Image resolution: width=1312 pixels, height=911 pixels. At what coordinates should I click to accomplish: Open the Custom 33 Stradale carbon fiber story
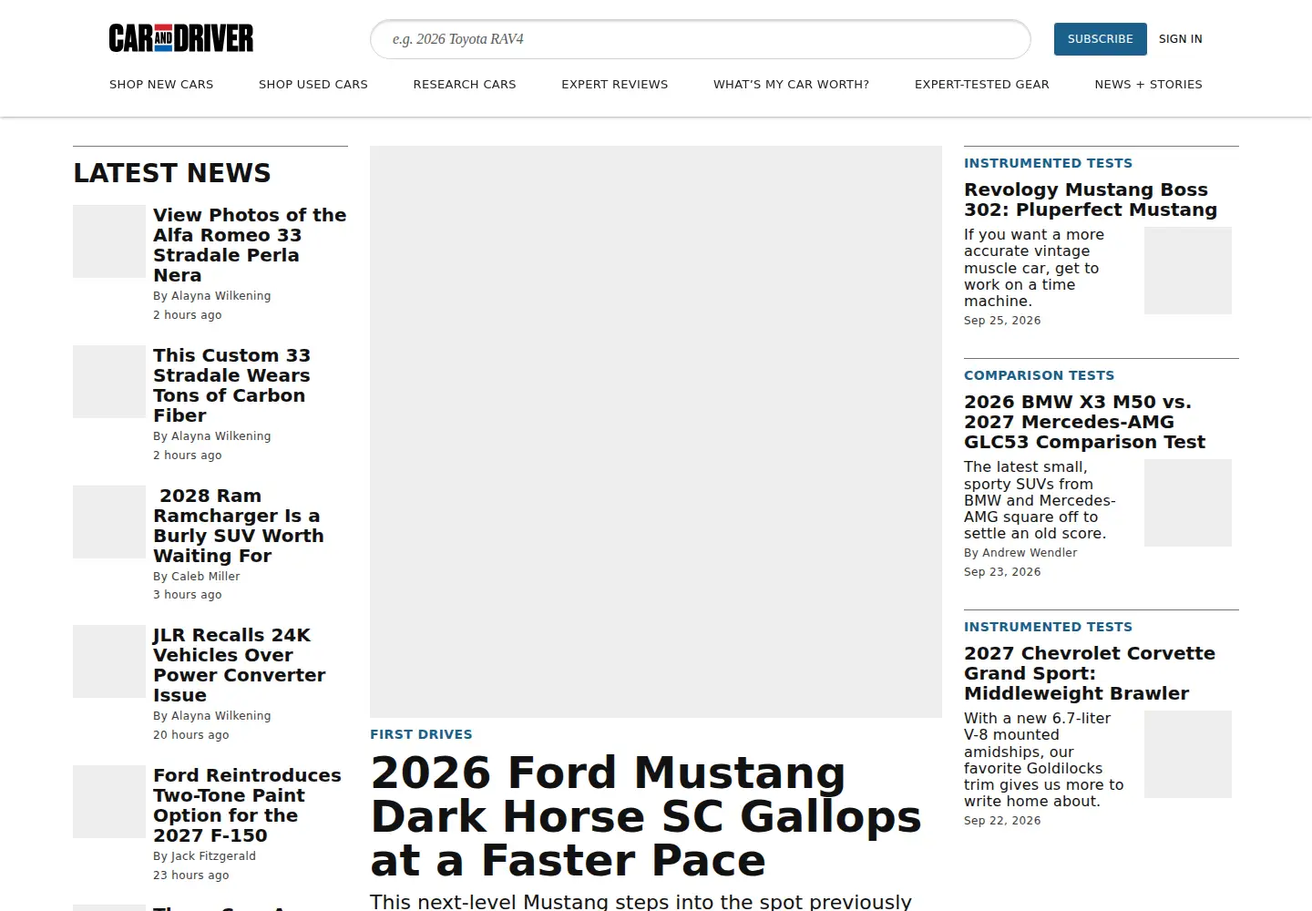click(x=231, y=385)
